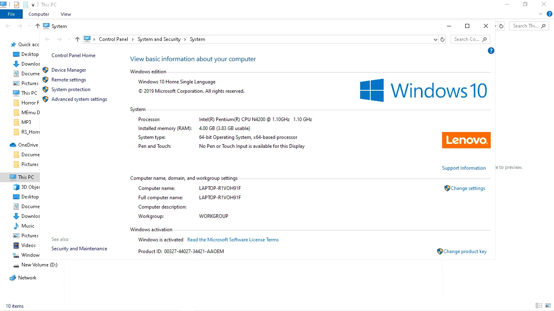Open Remote settings
Screen dimensions: 554x311
[x=69, y=80]
